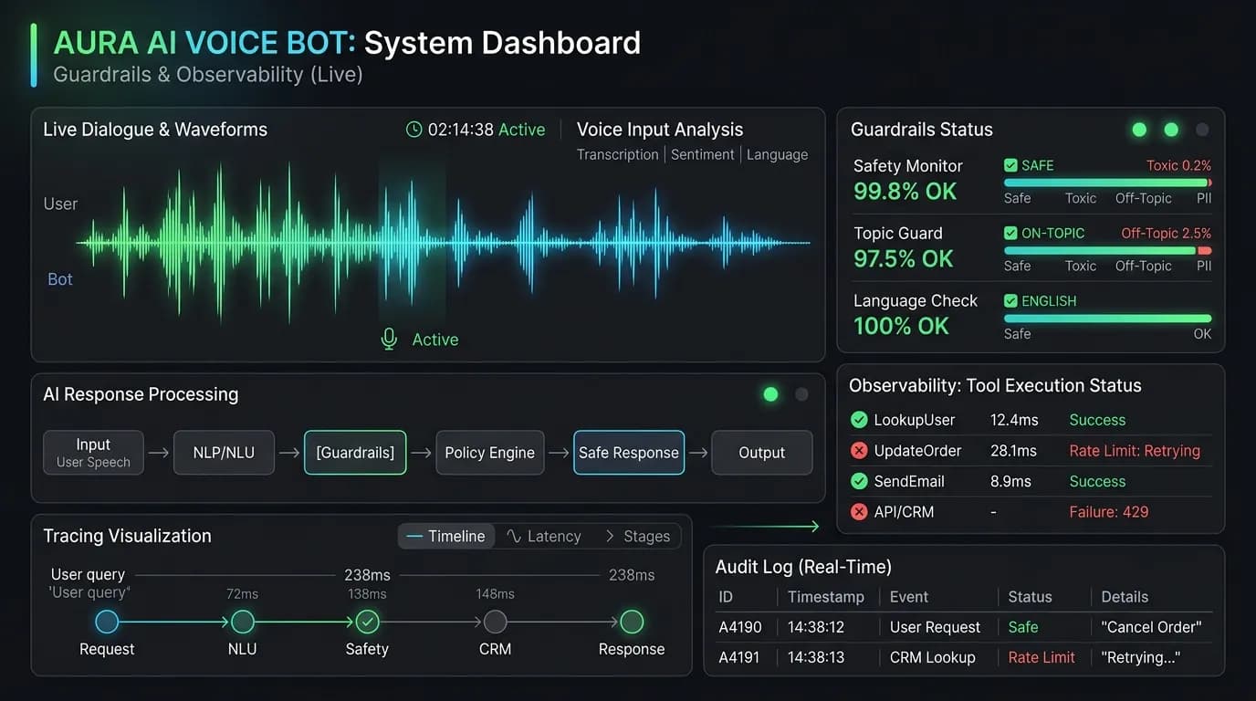Click the 'Toxic 0.2%' label
This screenshot has width=1256, height=701.
(x=1178, y=165)
